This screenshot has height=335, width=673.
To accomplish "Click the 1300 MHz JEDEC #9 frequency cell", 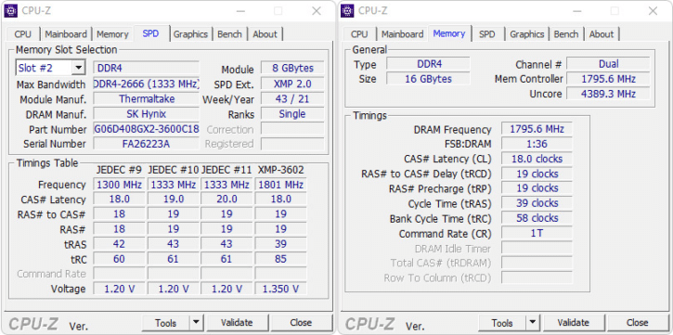I will tap(120, 185).
